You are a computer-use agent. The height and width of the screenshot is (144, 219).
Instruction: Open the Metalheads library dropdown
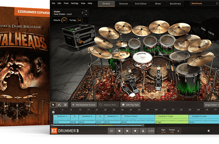[x=204, y=4]
